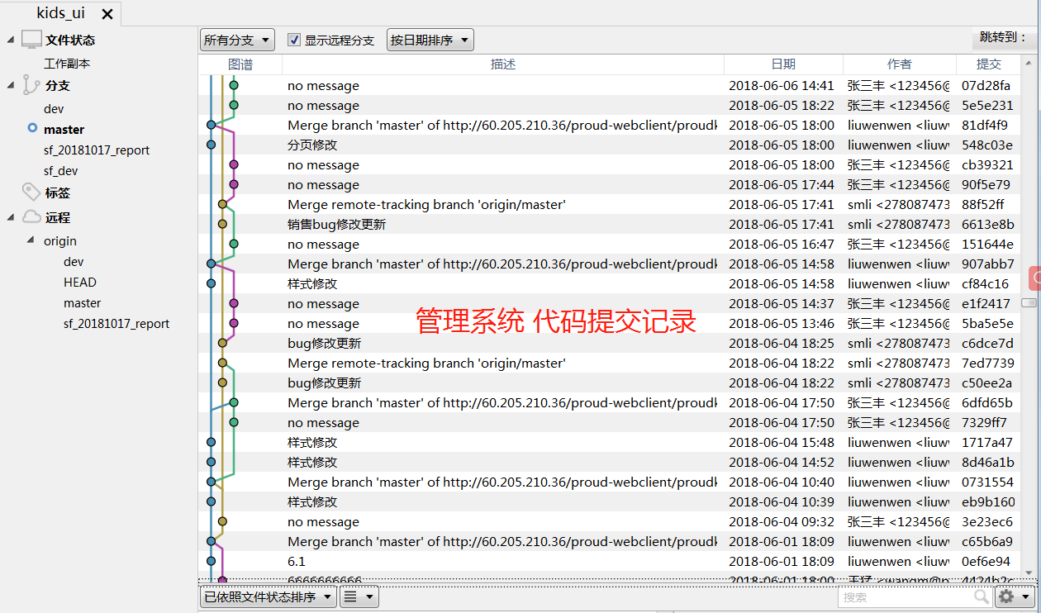
Task: Open the 所有分支 dropdown
Action: pyautogui.click(x=237, y=40)
